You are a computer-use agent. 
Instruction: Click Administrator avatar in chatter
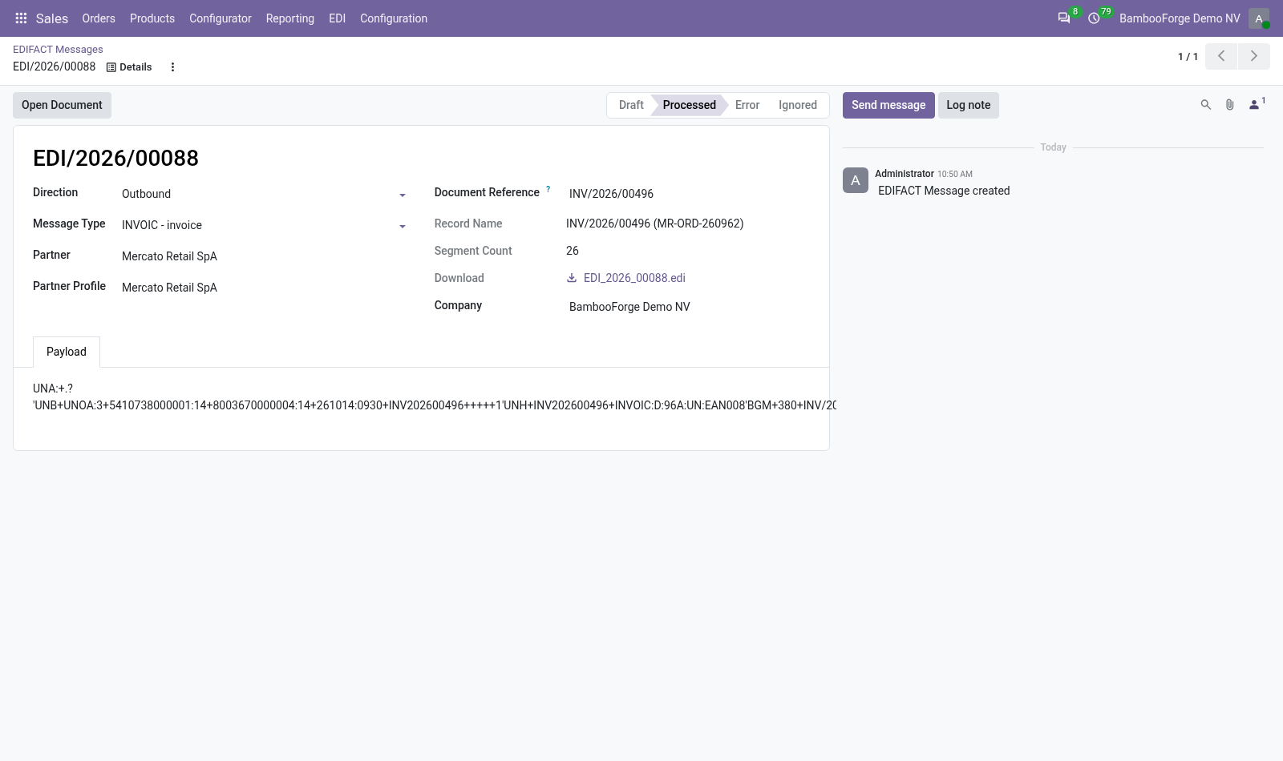pyautogui.click(x=856, y=180)
